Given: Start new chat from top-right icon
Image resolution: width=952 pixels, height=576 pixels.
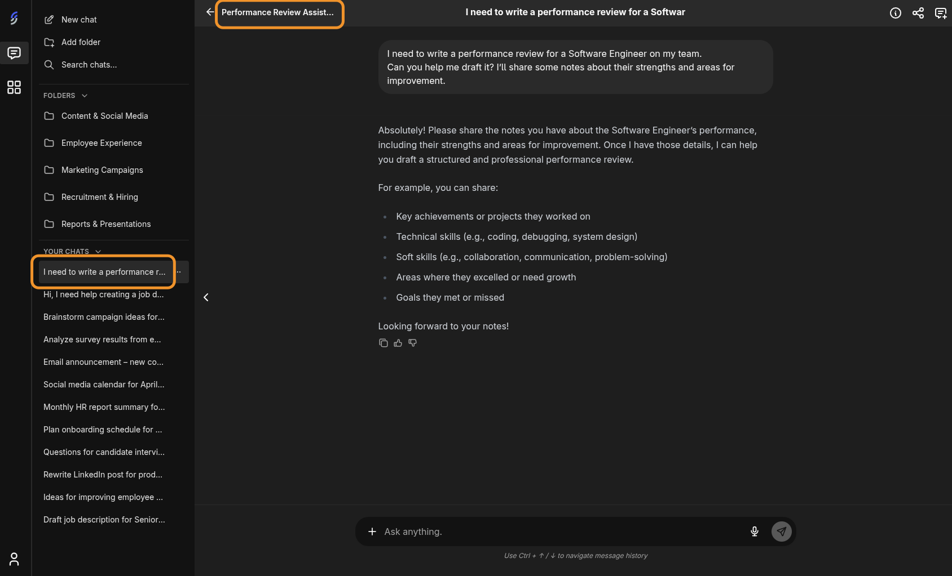Looking at the screenshot, I should tap(940, 13).
